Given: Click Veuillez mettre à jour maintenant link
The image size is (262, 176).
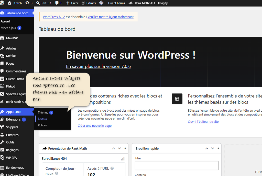Looking at the screenshot, I should tap(111, 17).
